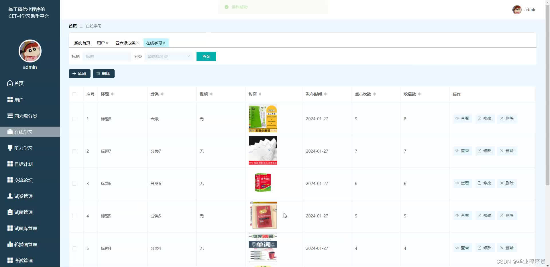This screenshot has height=267, width=550.
Task: Edit the 标题5 record
Action: tap(485, 215)
